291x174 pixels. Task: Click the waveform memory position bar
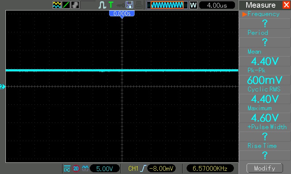pos(167,5)
